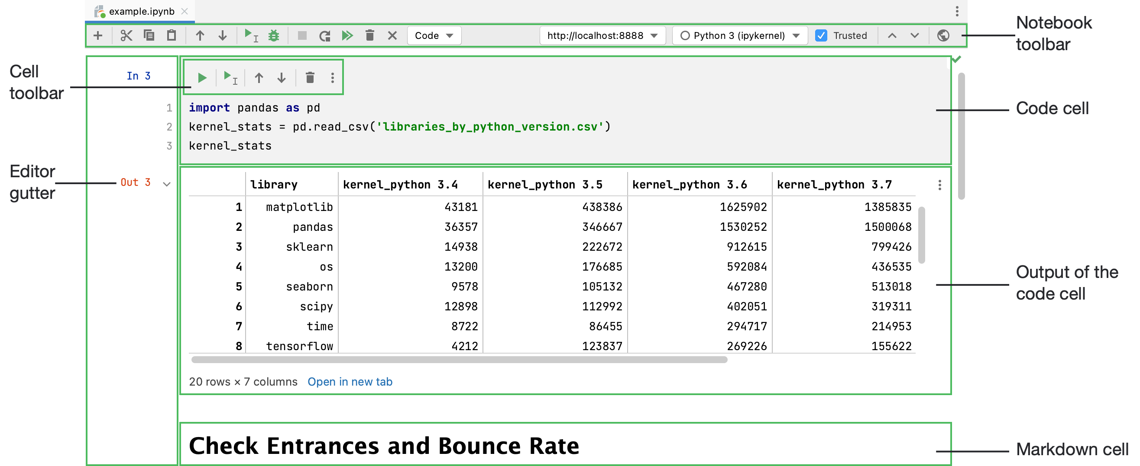Run all cells with double-arrow icon

click(x=347, y=35)
